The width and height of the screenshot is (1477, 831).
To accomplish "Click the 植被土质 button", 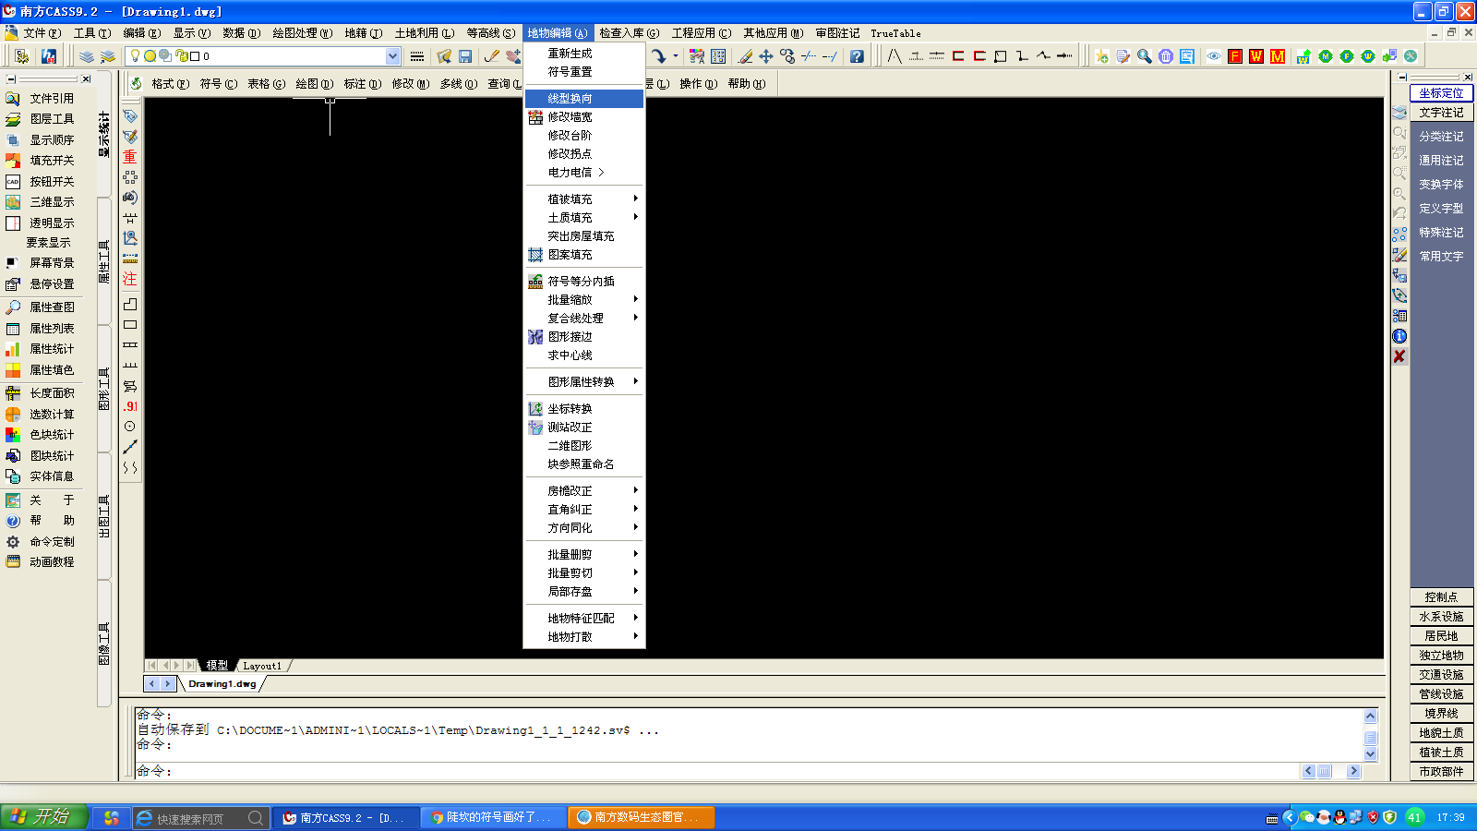I will coord(1441,753).
